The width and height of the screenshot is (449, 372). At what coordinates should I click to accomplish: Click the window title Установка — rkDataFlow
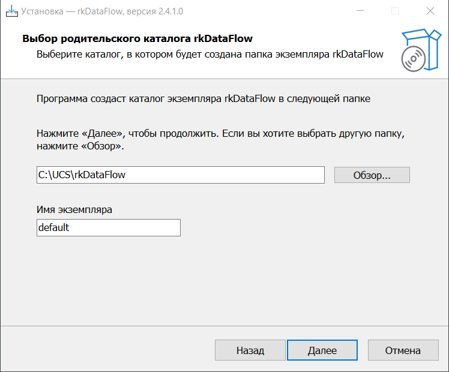click(x=103, y=11)
